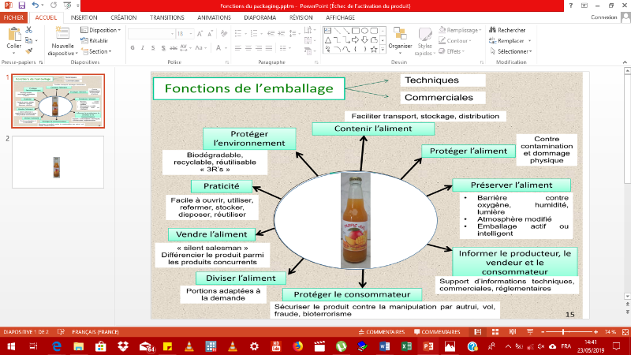Toggle italic (I) formatting
This screenshot has width=631, height=355.
click(x=142, y=46)
